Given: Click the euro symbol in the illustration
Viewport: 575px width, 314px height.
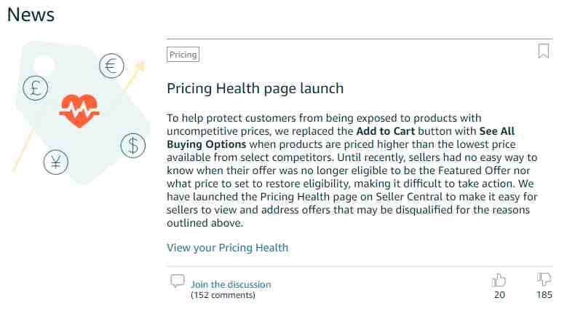Looking at the screenshot, I should (111, 66).
